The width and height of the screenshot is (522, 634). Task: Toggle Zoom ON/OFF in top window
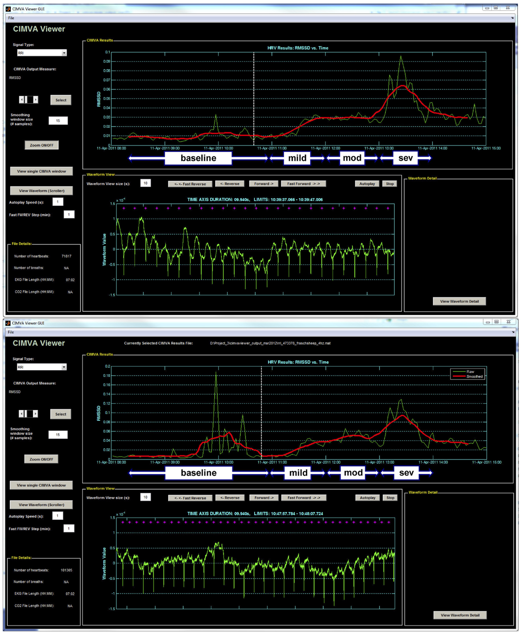click(x=41, y=145)
